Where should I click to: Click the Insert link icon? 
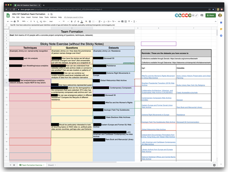(119, 21)
